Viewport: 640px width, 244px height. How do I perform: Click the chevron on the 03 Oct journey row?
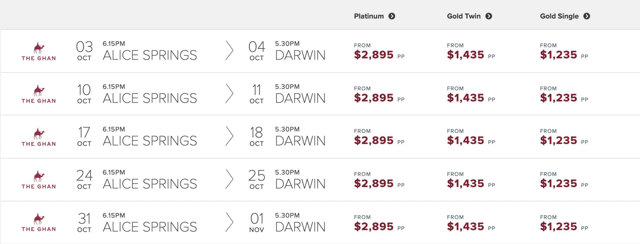point(229,51)
